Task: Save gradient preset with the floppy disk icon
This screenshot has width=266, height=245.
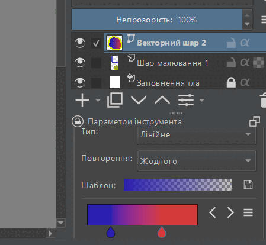Action: pyautogui.click(x=248, y=185)
